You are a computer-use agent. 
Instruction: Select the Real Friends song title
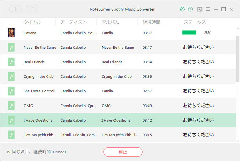(34, 62)
